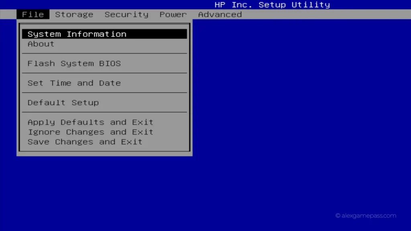Open the Advanced menu
Image resolution: width=411 pixels, height=231 pixels.
click(x=220, y=14)
